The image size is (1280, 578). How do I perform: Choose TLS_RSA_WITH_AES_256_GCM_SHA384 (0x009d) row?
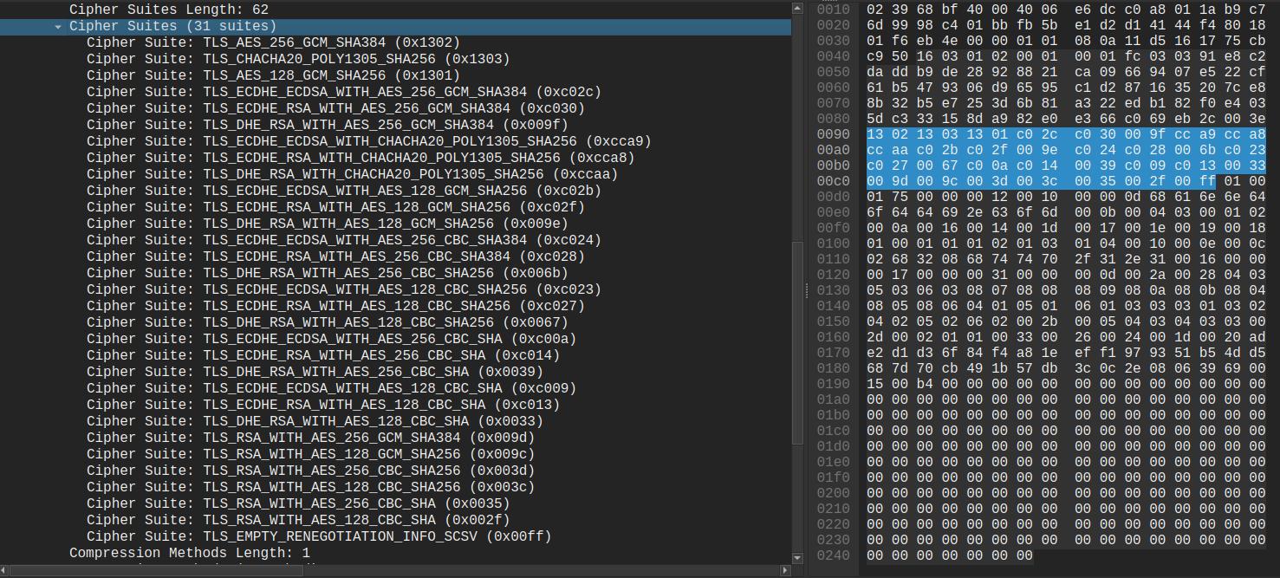tap(395, 438)
